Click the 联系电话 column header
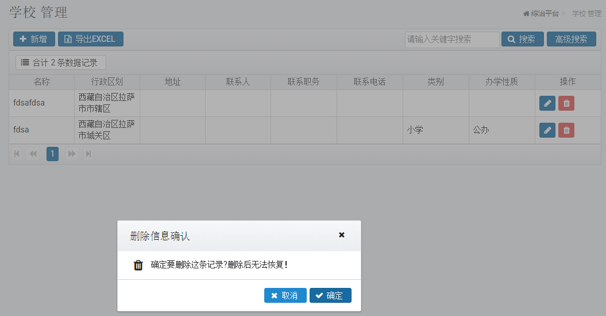 [370, 82]
